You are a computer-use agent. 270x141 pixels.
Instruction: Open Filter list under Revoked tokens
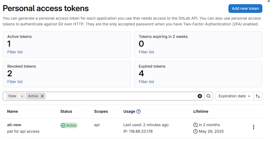point(15,82)
